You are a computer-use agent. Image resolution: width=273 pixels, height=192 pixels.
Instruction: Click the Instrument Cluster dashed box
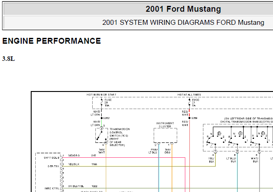(x=165, y=136)
